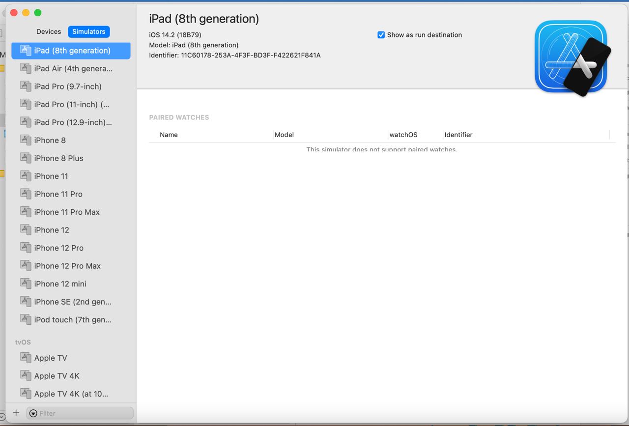
Task: Click the iPad Pro (11-inch) simulator icon
Action: pos(26,104)
